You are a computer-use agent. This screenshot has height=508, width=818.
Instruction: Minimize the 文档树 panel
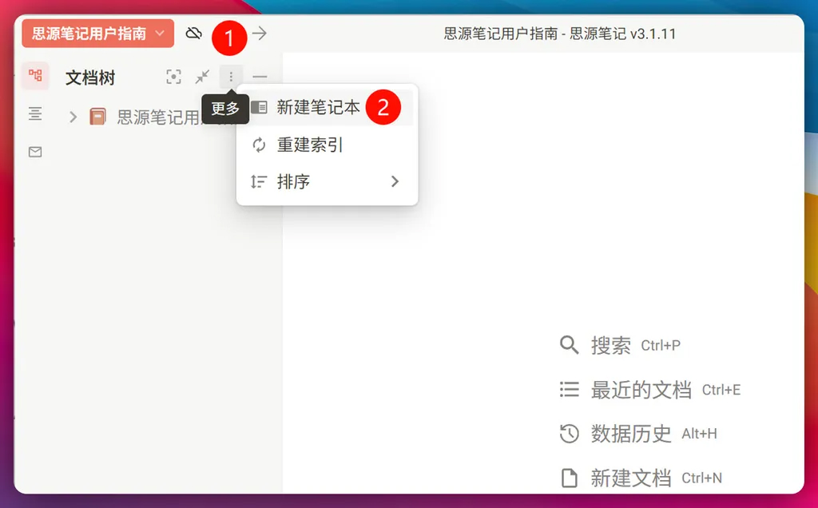(260, 77)
